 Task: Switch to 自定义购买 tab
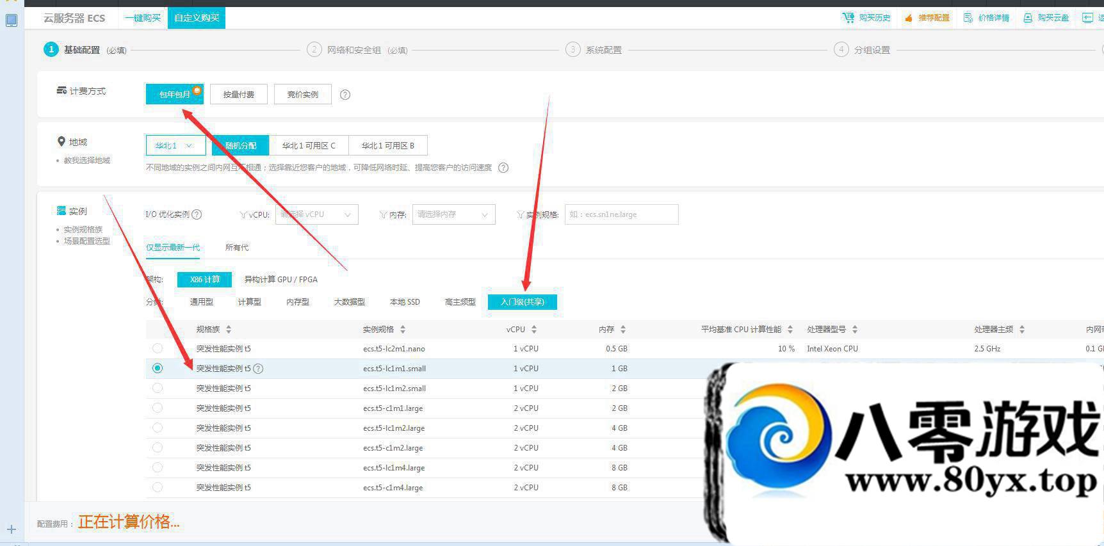pyautogui.click(x=197, y=18)
